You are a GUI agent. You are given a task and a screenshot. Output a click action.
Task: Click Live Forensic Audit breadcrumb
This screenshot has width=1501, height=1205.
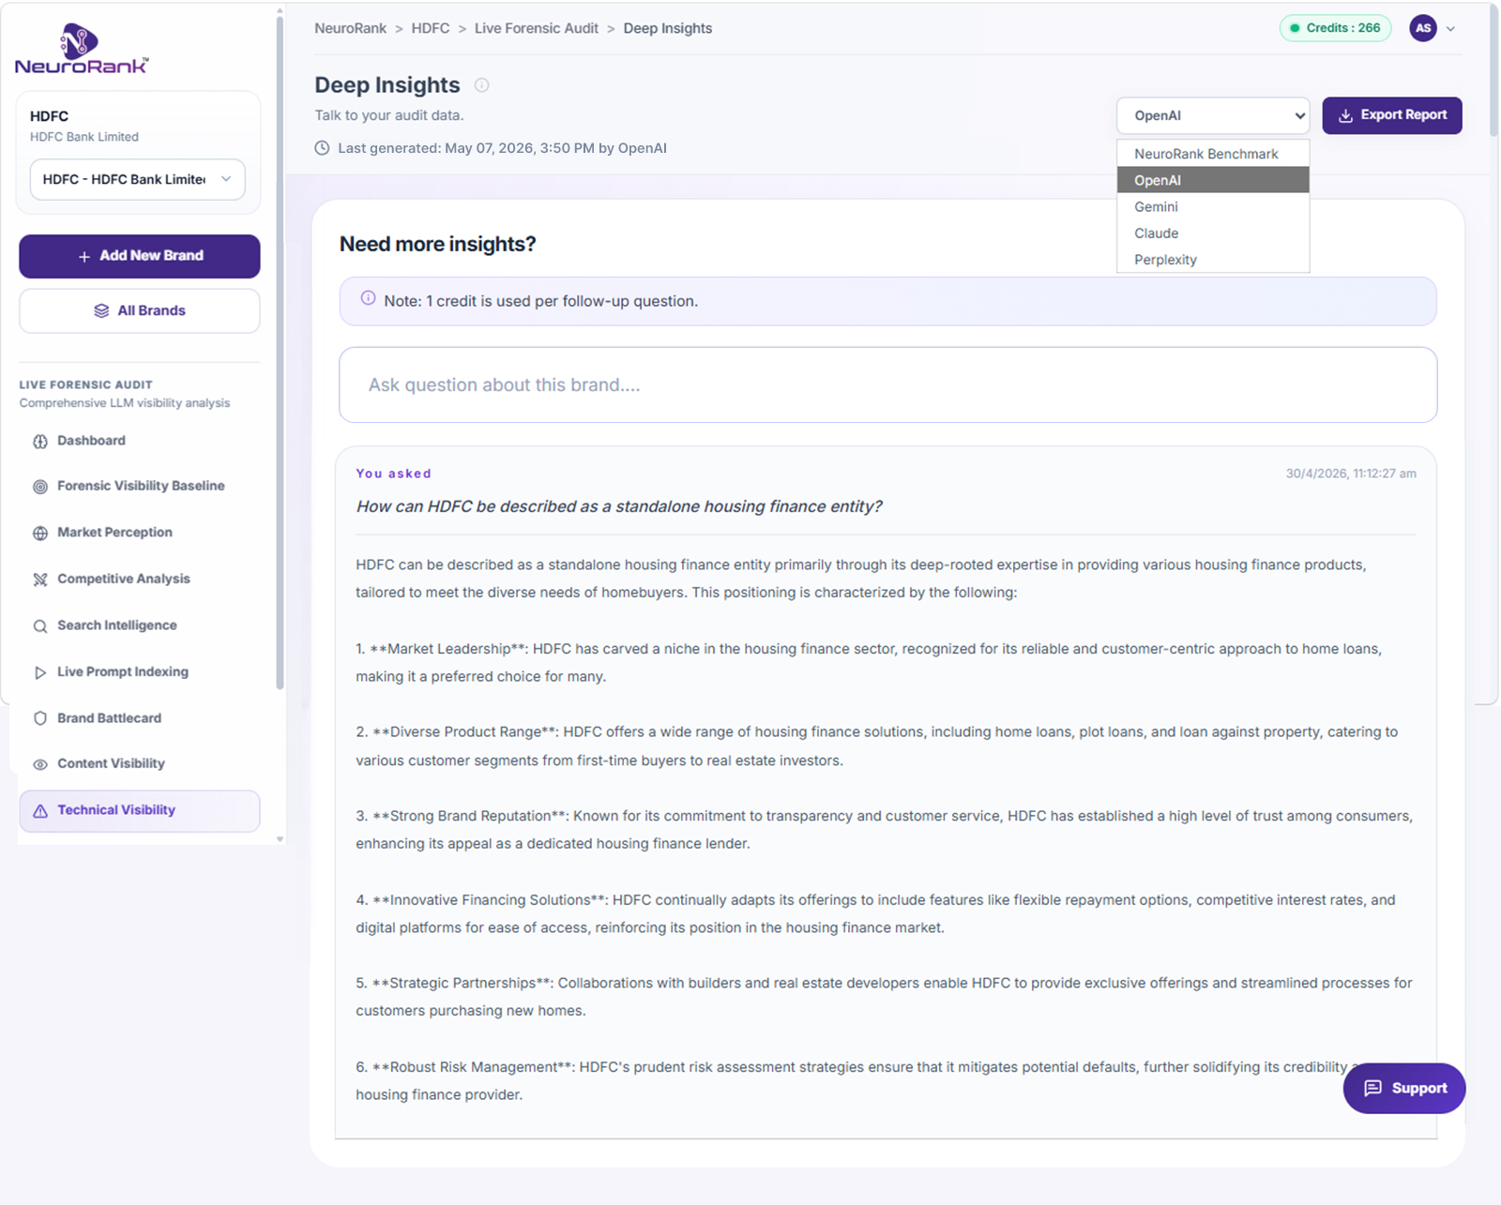[536, 28]
